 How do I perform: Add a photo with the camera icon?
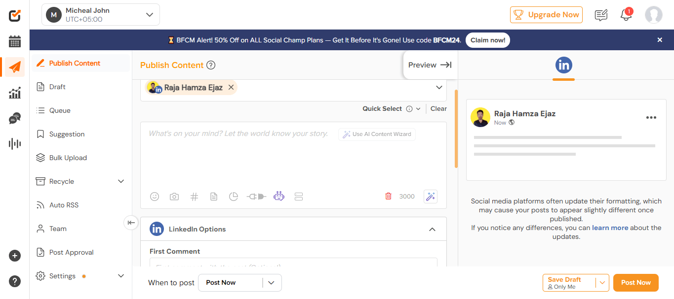[174, 197]
